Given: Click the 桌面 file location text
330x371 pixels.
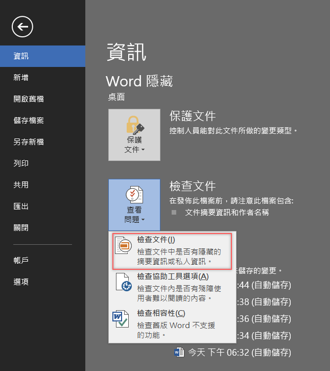Looking at the screenshot, I should click(116, 97).
